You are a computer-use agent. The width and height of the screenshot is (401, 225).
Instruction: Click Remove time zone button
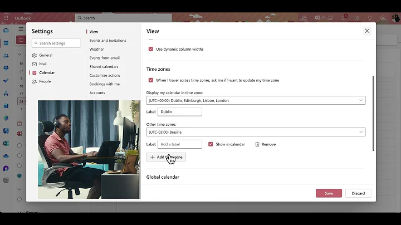point(266,144)
